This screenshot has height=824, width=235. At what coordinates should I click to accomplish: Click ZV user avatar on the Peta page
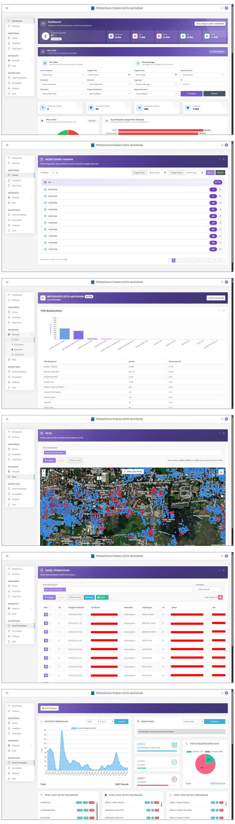pyautogui.click(x=226, y=419)
